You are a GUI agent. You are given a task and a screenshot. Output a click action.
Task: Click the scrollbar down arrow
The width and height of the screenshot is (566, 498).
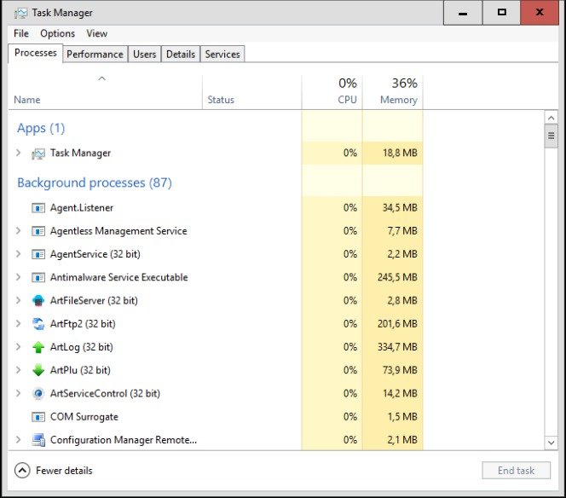551,443
